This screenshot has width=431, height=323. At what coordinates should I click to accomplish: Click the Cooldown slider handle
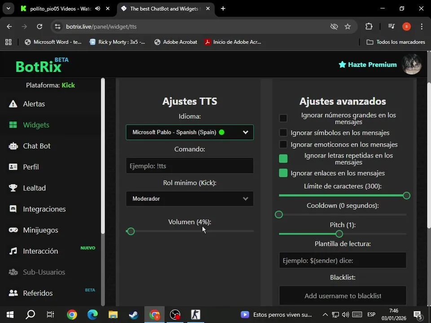point(279,214)
